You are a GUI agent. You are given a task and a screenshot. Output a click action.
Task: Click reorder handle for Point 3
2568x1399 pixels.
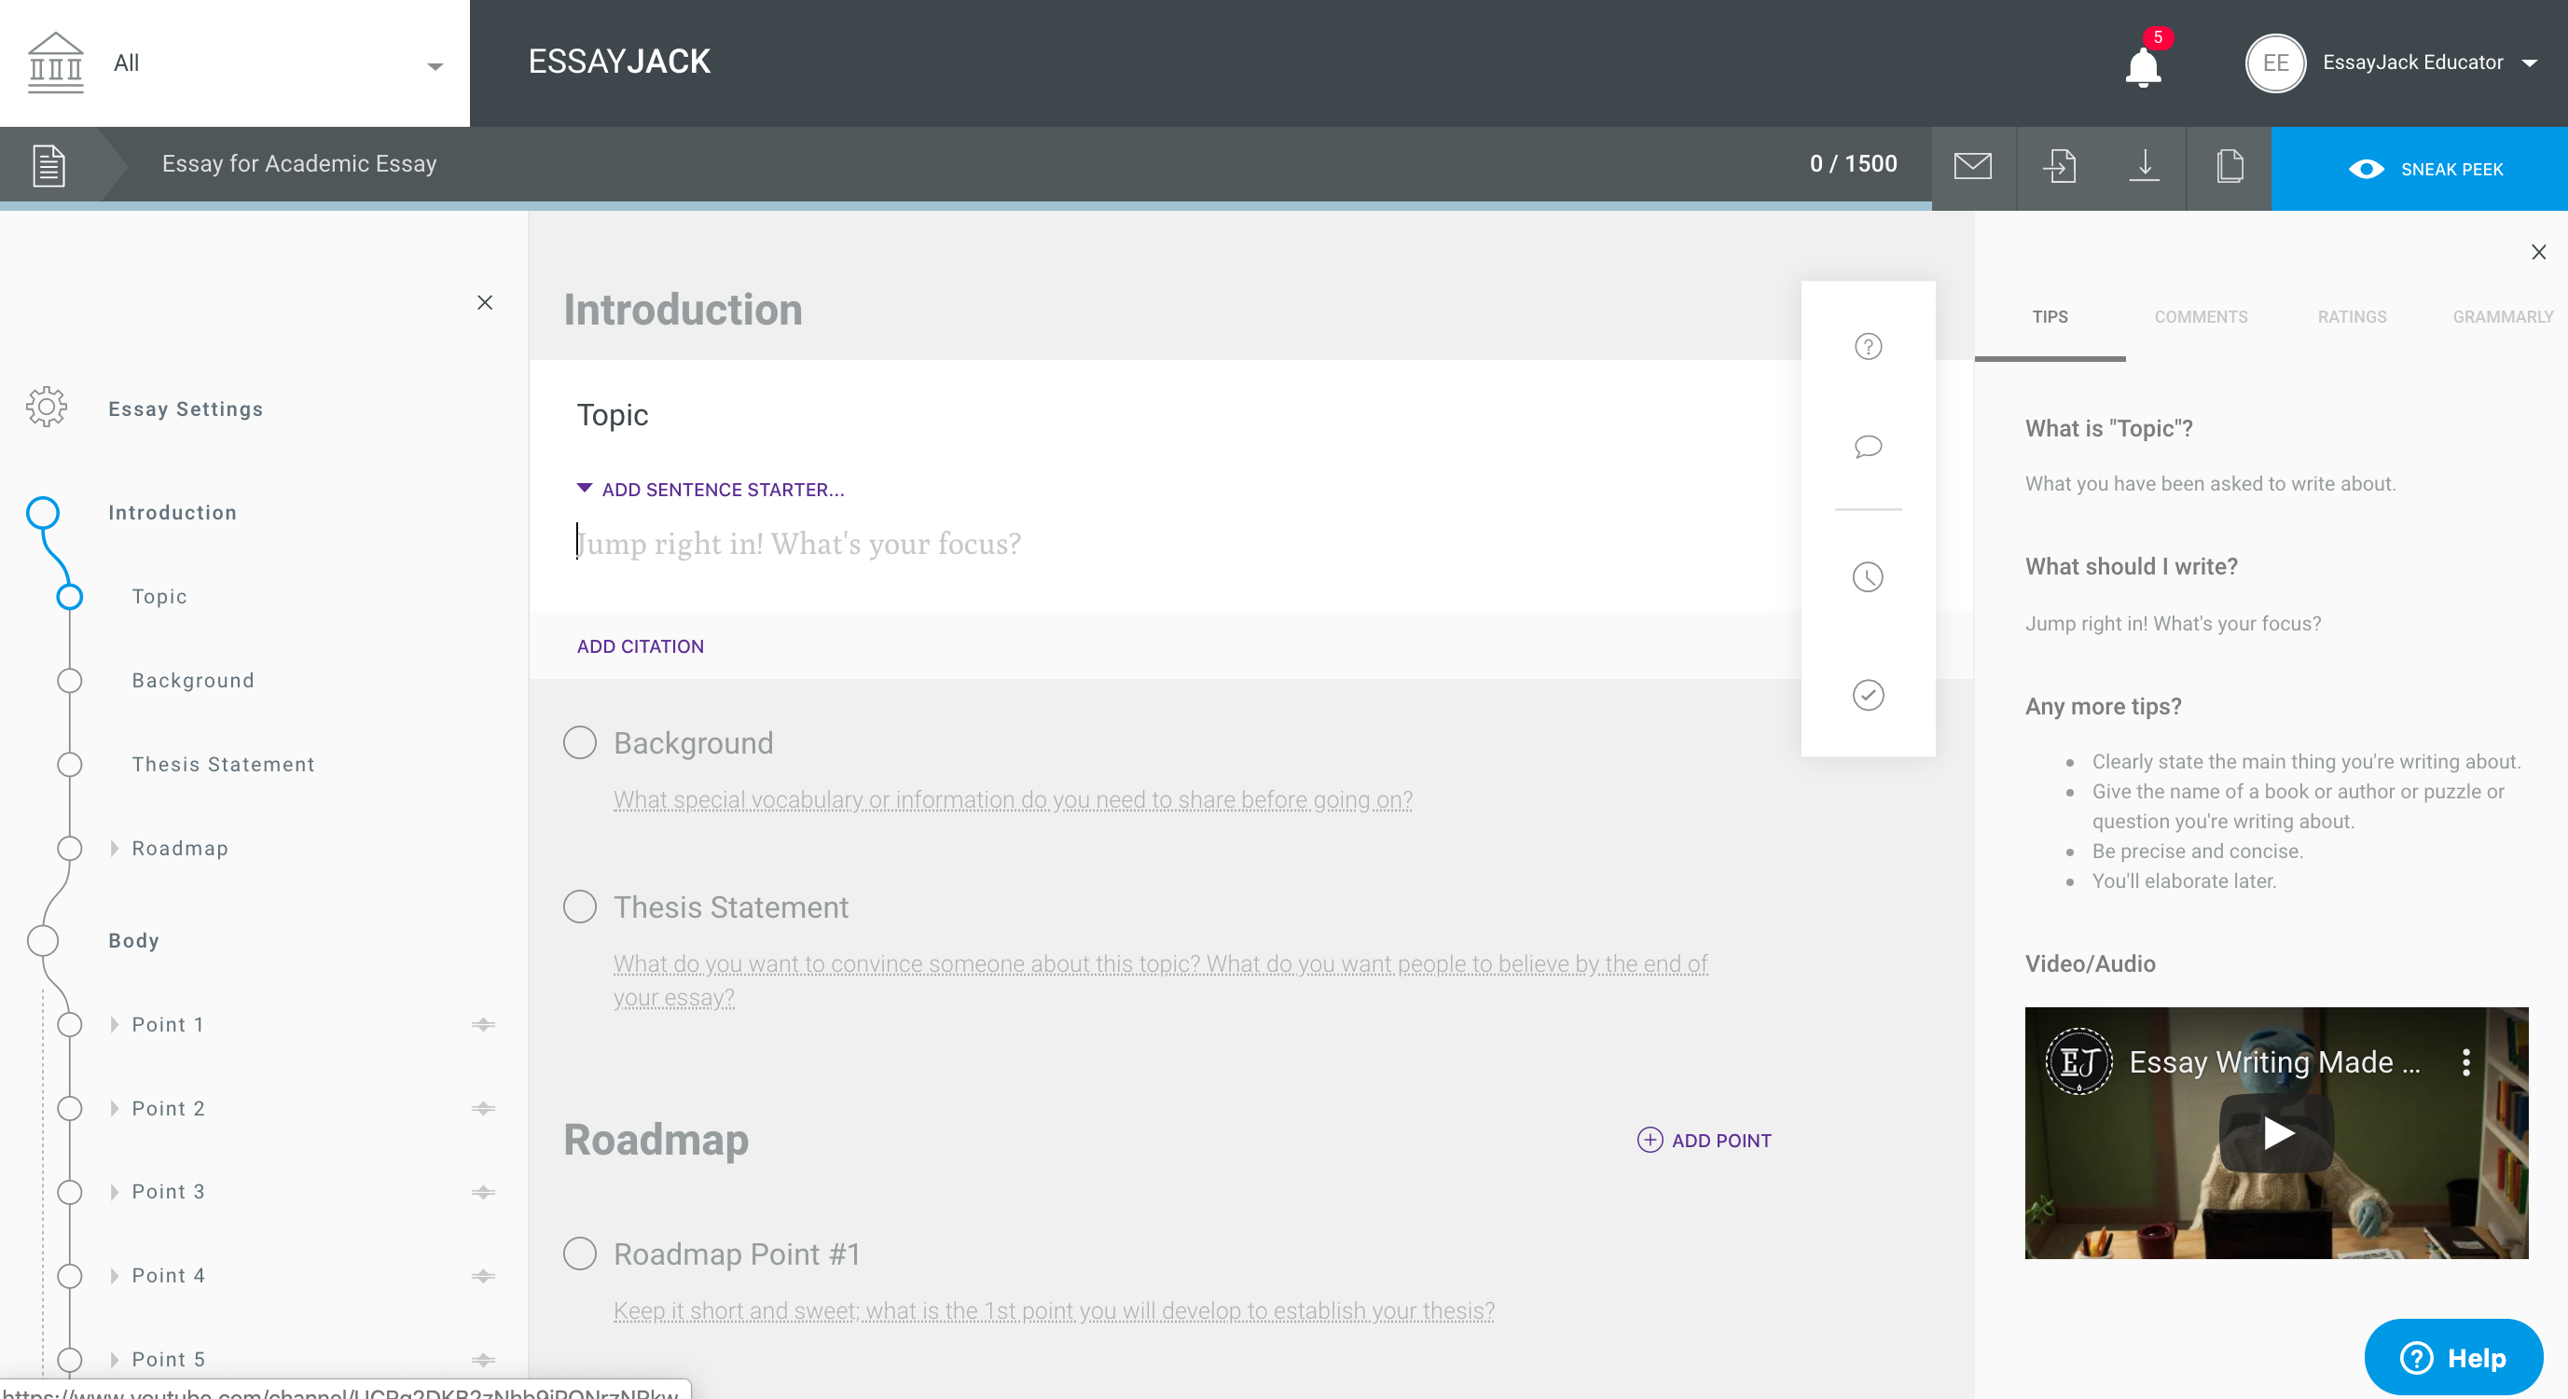[x=484, y=1192]
